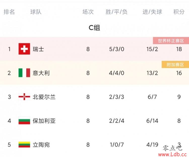189x157 pixels.
Task: Click the 场次 column header
Action: point(88,12)
